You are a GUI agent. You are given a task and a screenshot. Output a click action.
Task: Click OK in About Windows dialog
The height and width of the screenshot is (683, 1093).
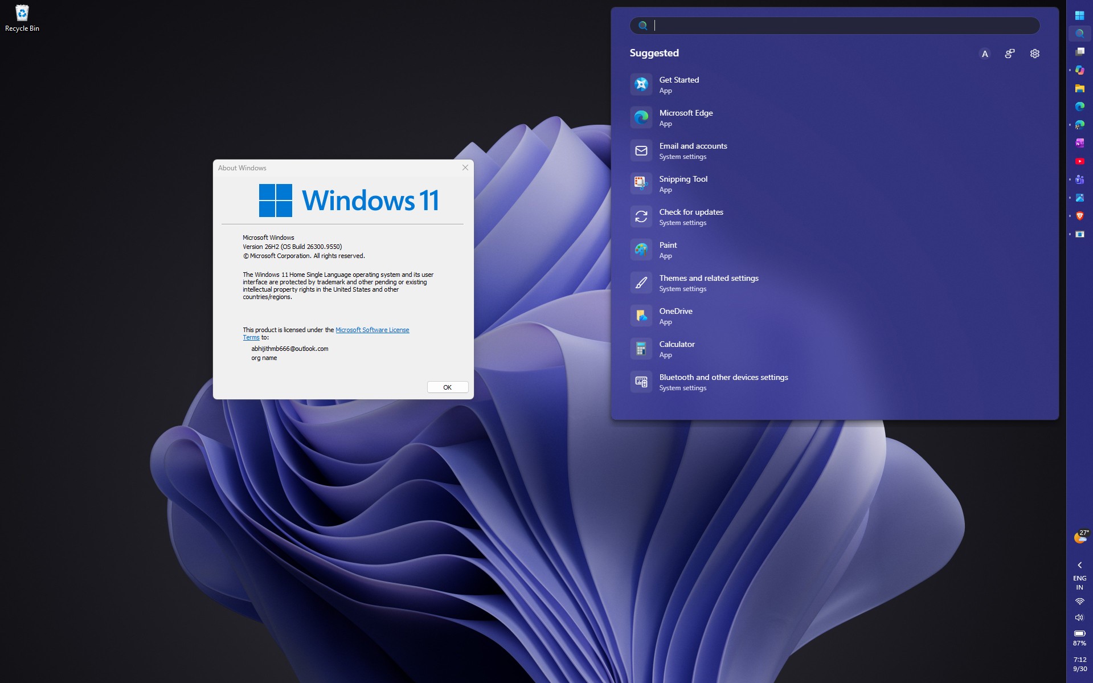(x=448, y=387)
